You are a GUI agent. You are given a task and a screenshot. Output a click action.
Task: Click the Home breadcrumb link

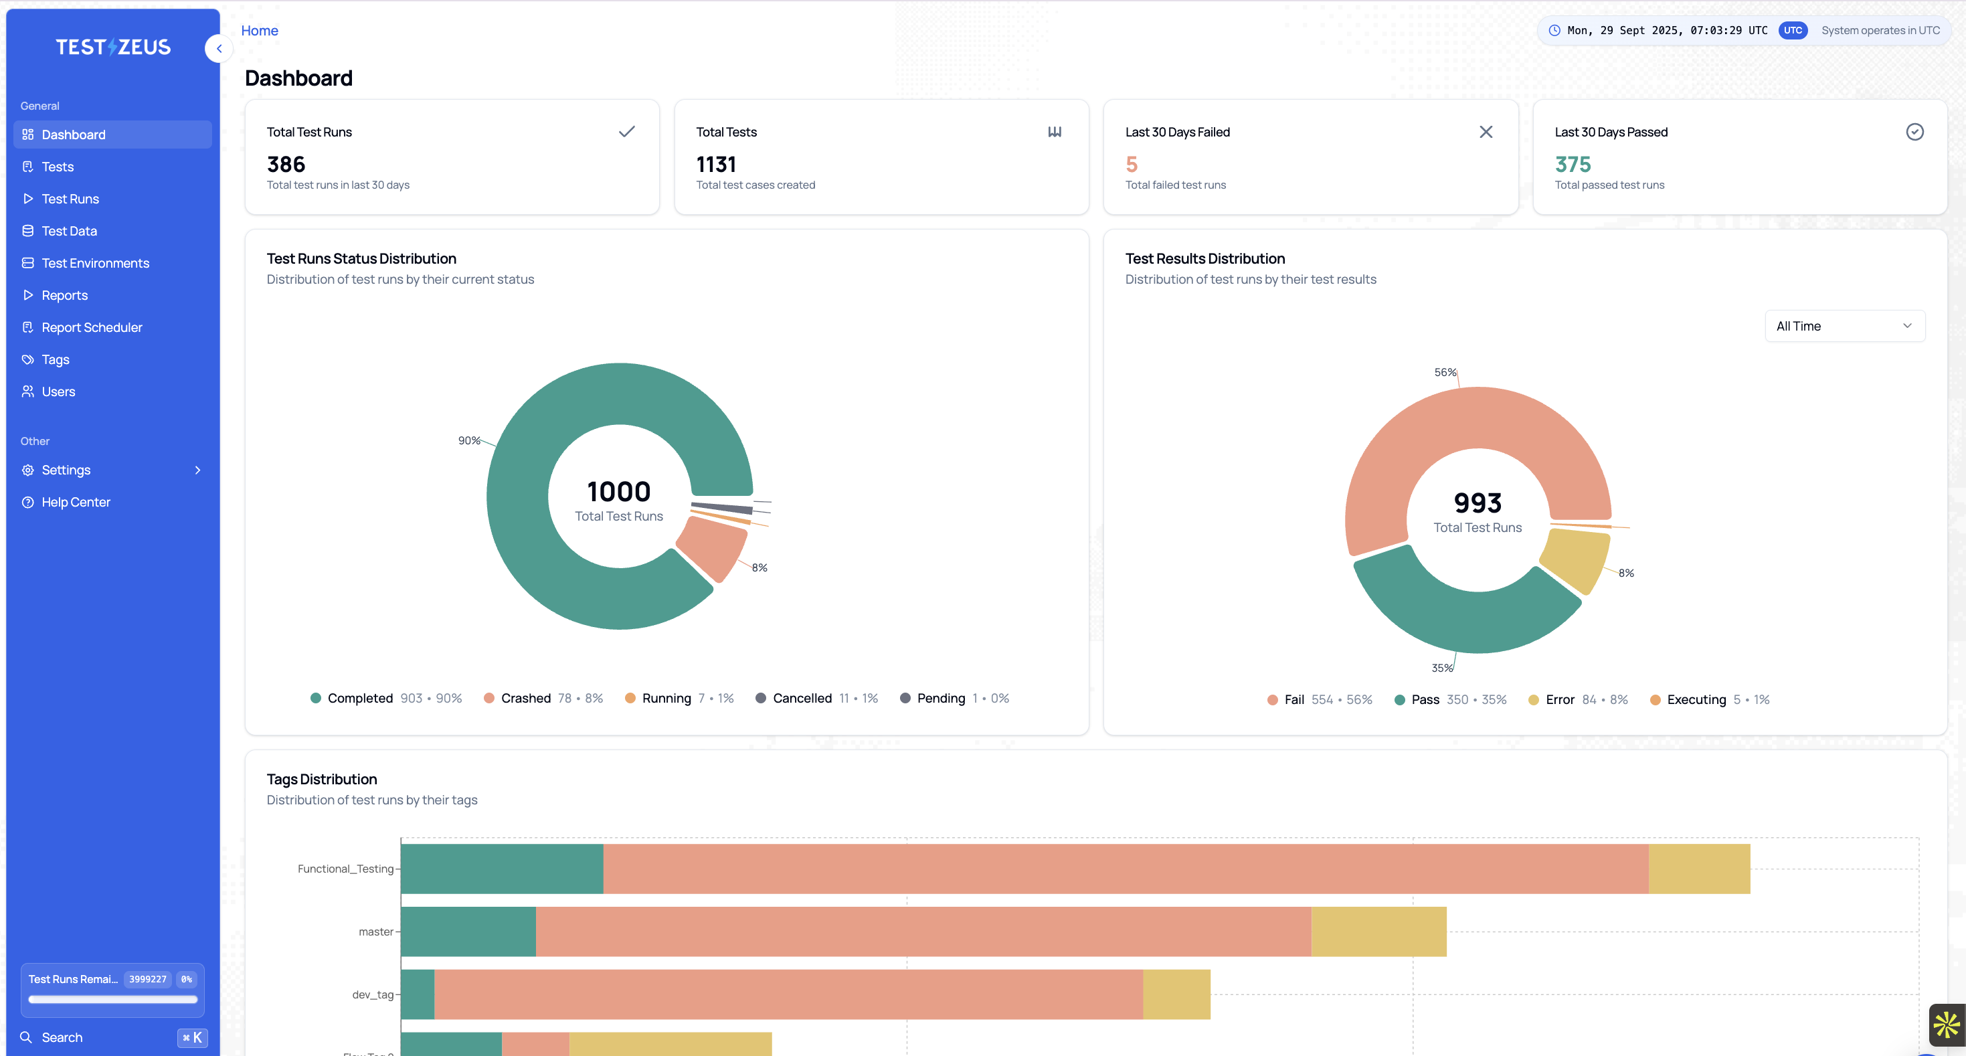click(260, 31)
